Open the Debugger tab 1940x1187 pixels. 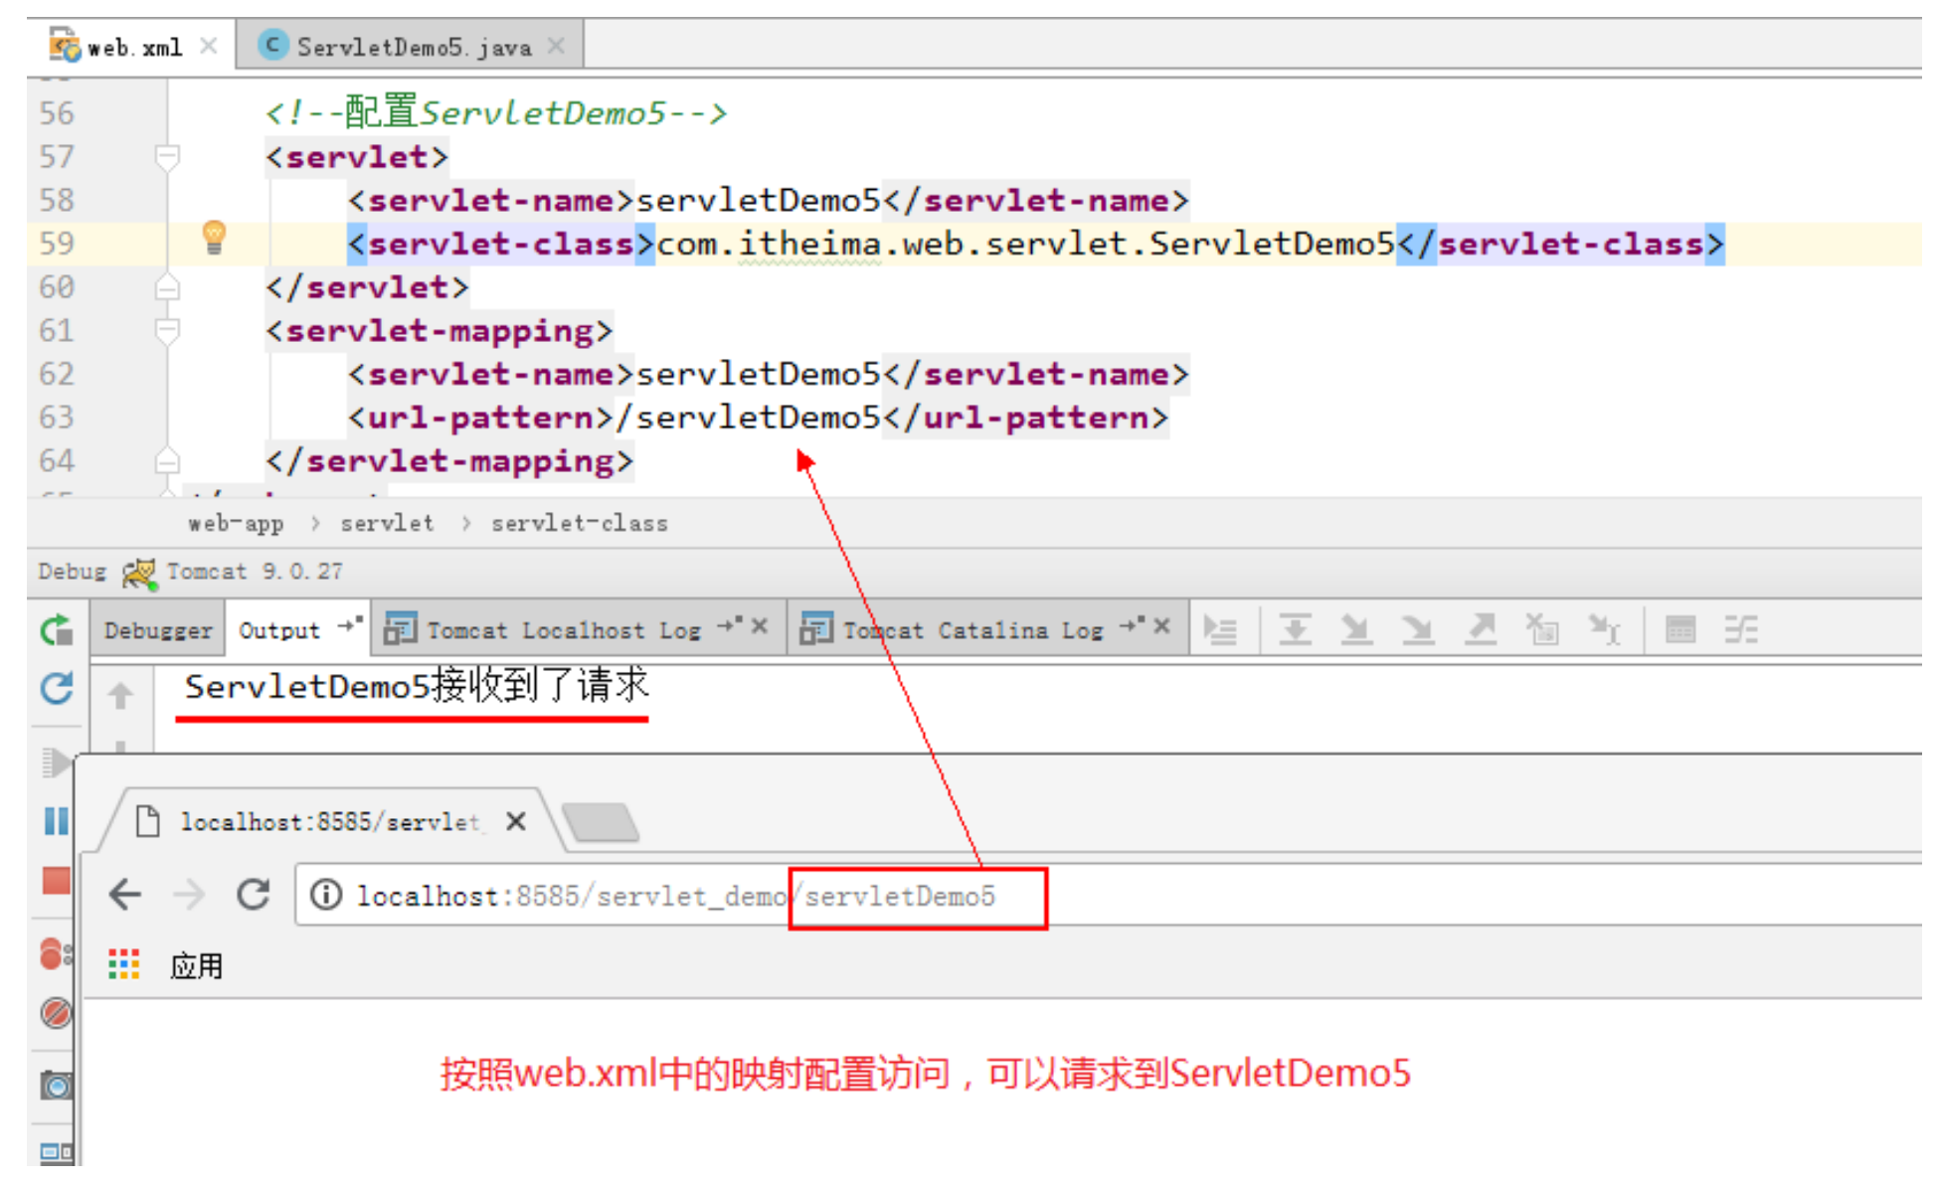[158, 630]
